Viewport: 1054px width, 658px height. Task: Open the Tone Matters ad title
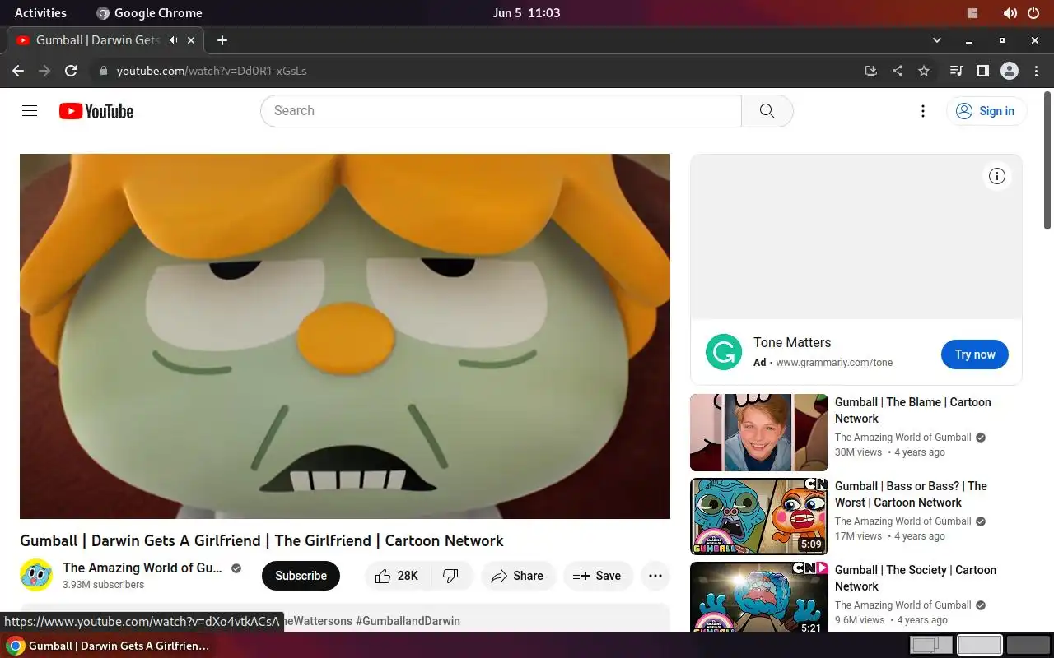pos(792,342)
